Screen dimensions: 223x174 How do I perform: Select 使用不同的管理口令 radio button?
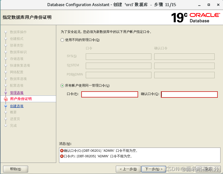click(62, 40)
